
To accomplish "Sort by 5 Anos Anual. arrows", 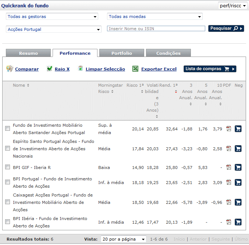I will (206, 104).
